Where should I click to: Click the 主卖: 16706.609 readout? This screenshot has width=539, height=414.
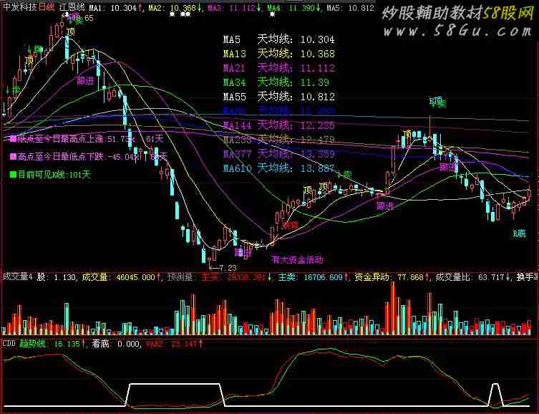coord(313,276)
